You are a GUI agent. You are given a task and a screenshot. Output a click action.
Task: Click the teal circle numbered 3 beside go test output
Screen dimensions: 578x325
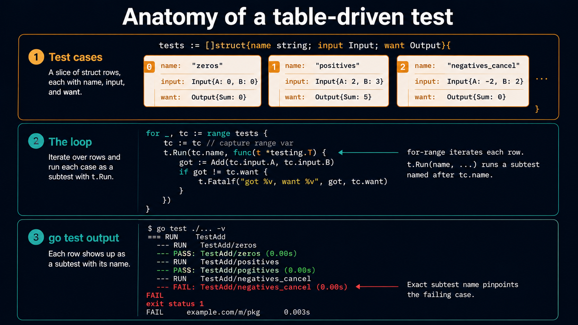coord(36,237)
